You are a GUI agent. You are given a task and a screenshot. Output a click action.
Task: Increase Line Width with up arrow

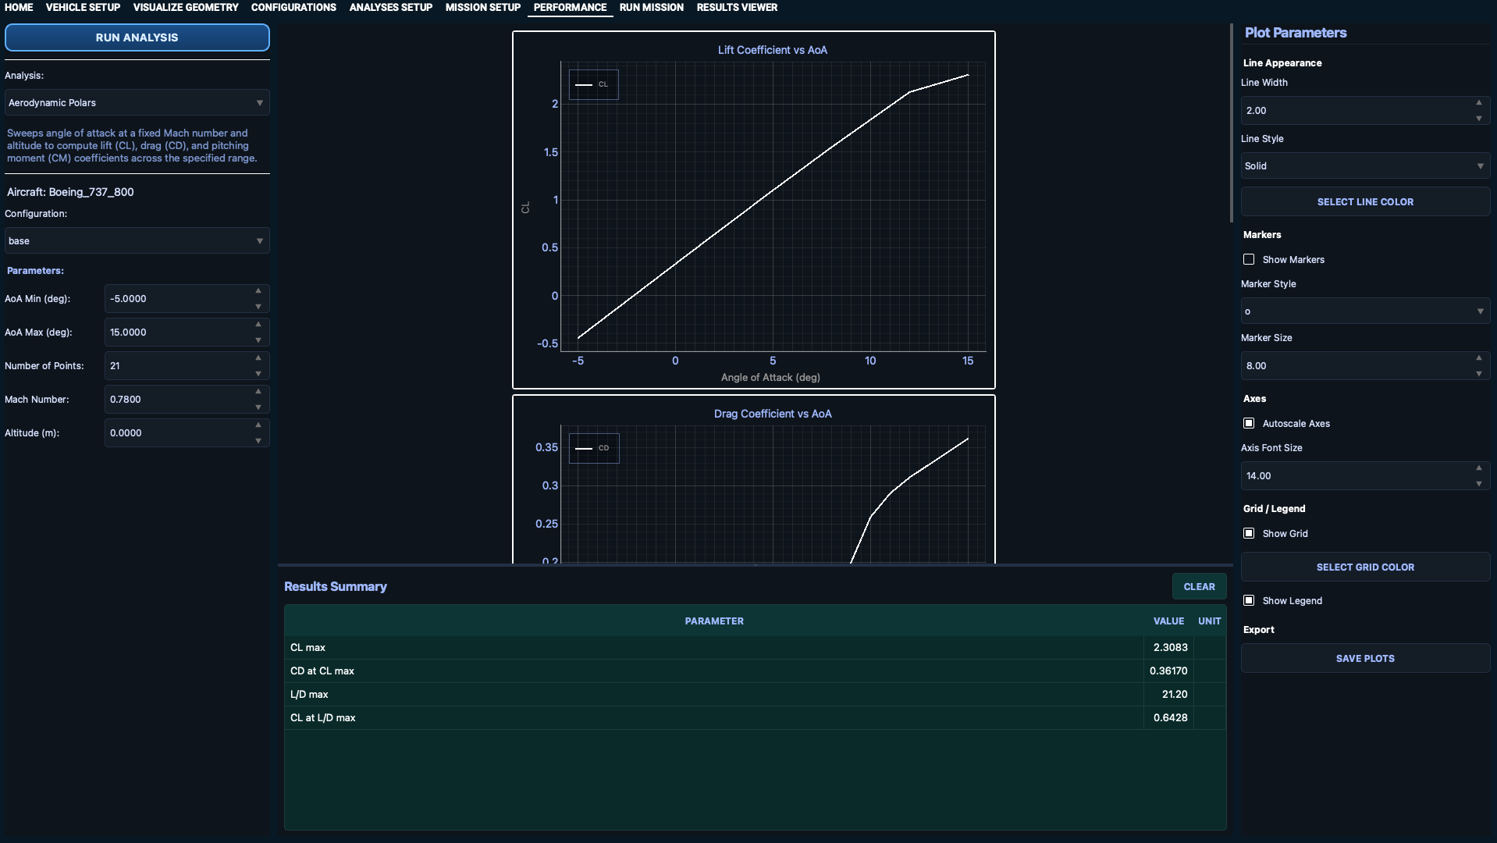coord(1479,103)
